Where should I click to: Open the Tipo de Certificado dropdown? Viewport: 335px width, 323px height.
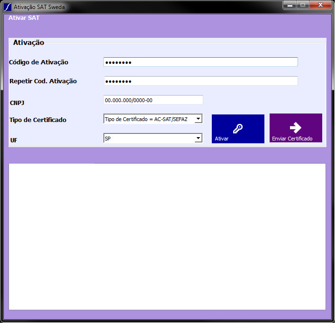pyautogui.click(x=153, y=119)
